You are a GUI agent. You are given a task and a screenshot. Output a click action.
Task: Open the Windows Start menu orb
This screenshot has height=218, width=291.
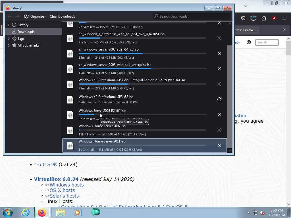coord(8,213)
